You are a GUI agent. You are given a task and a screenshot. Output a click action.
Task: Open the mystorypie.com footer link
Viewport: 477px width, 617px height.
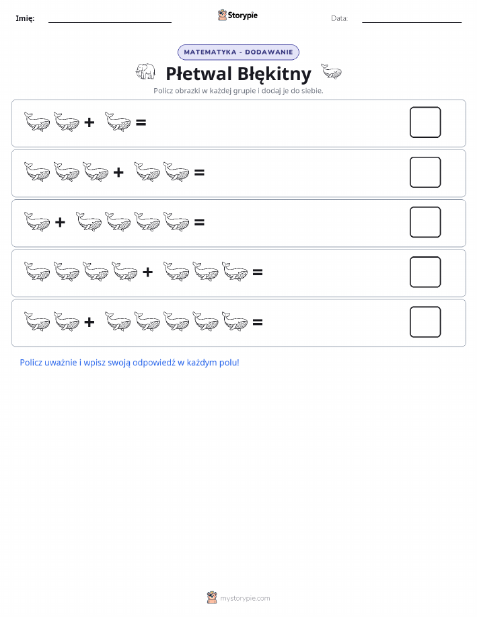pos(245,598)
